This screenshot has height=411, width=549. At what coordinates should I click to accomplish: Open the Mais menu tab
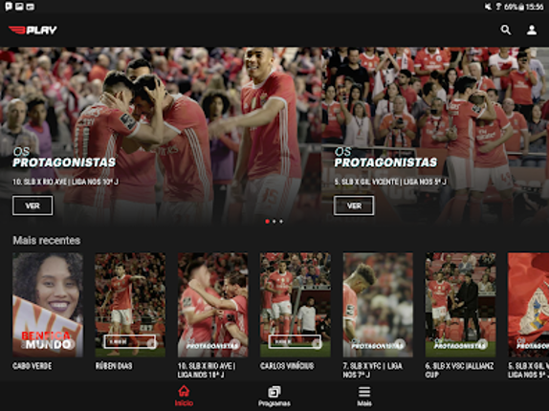click(x=364, y=396)
